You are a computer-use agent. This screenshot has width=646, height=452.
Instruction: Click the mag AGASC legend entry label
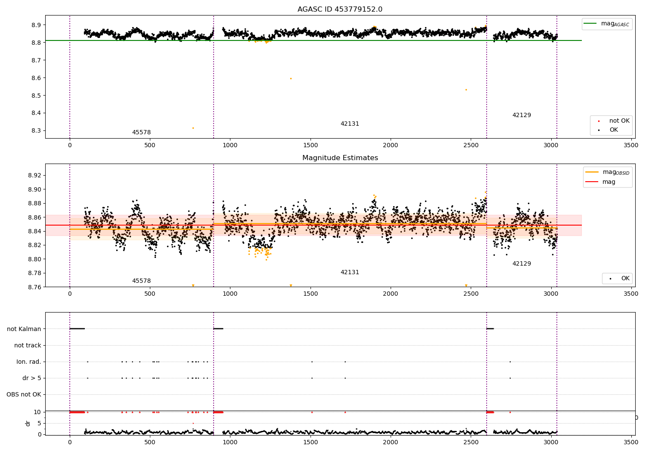[x=615, y=24]
